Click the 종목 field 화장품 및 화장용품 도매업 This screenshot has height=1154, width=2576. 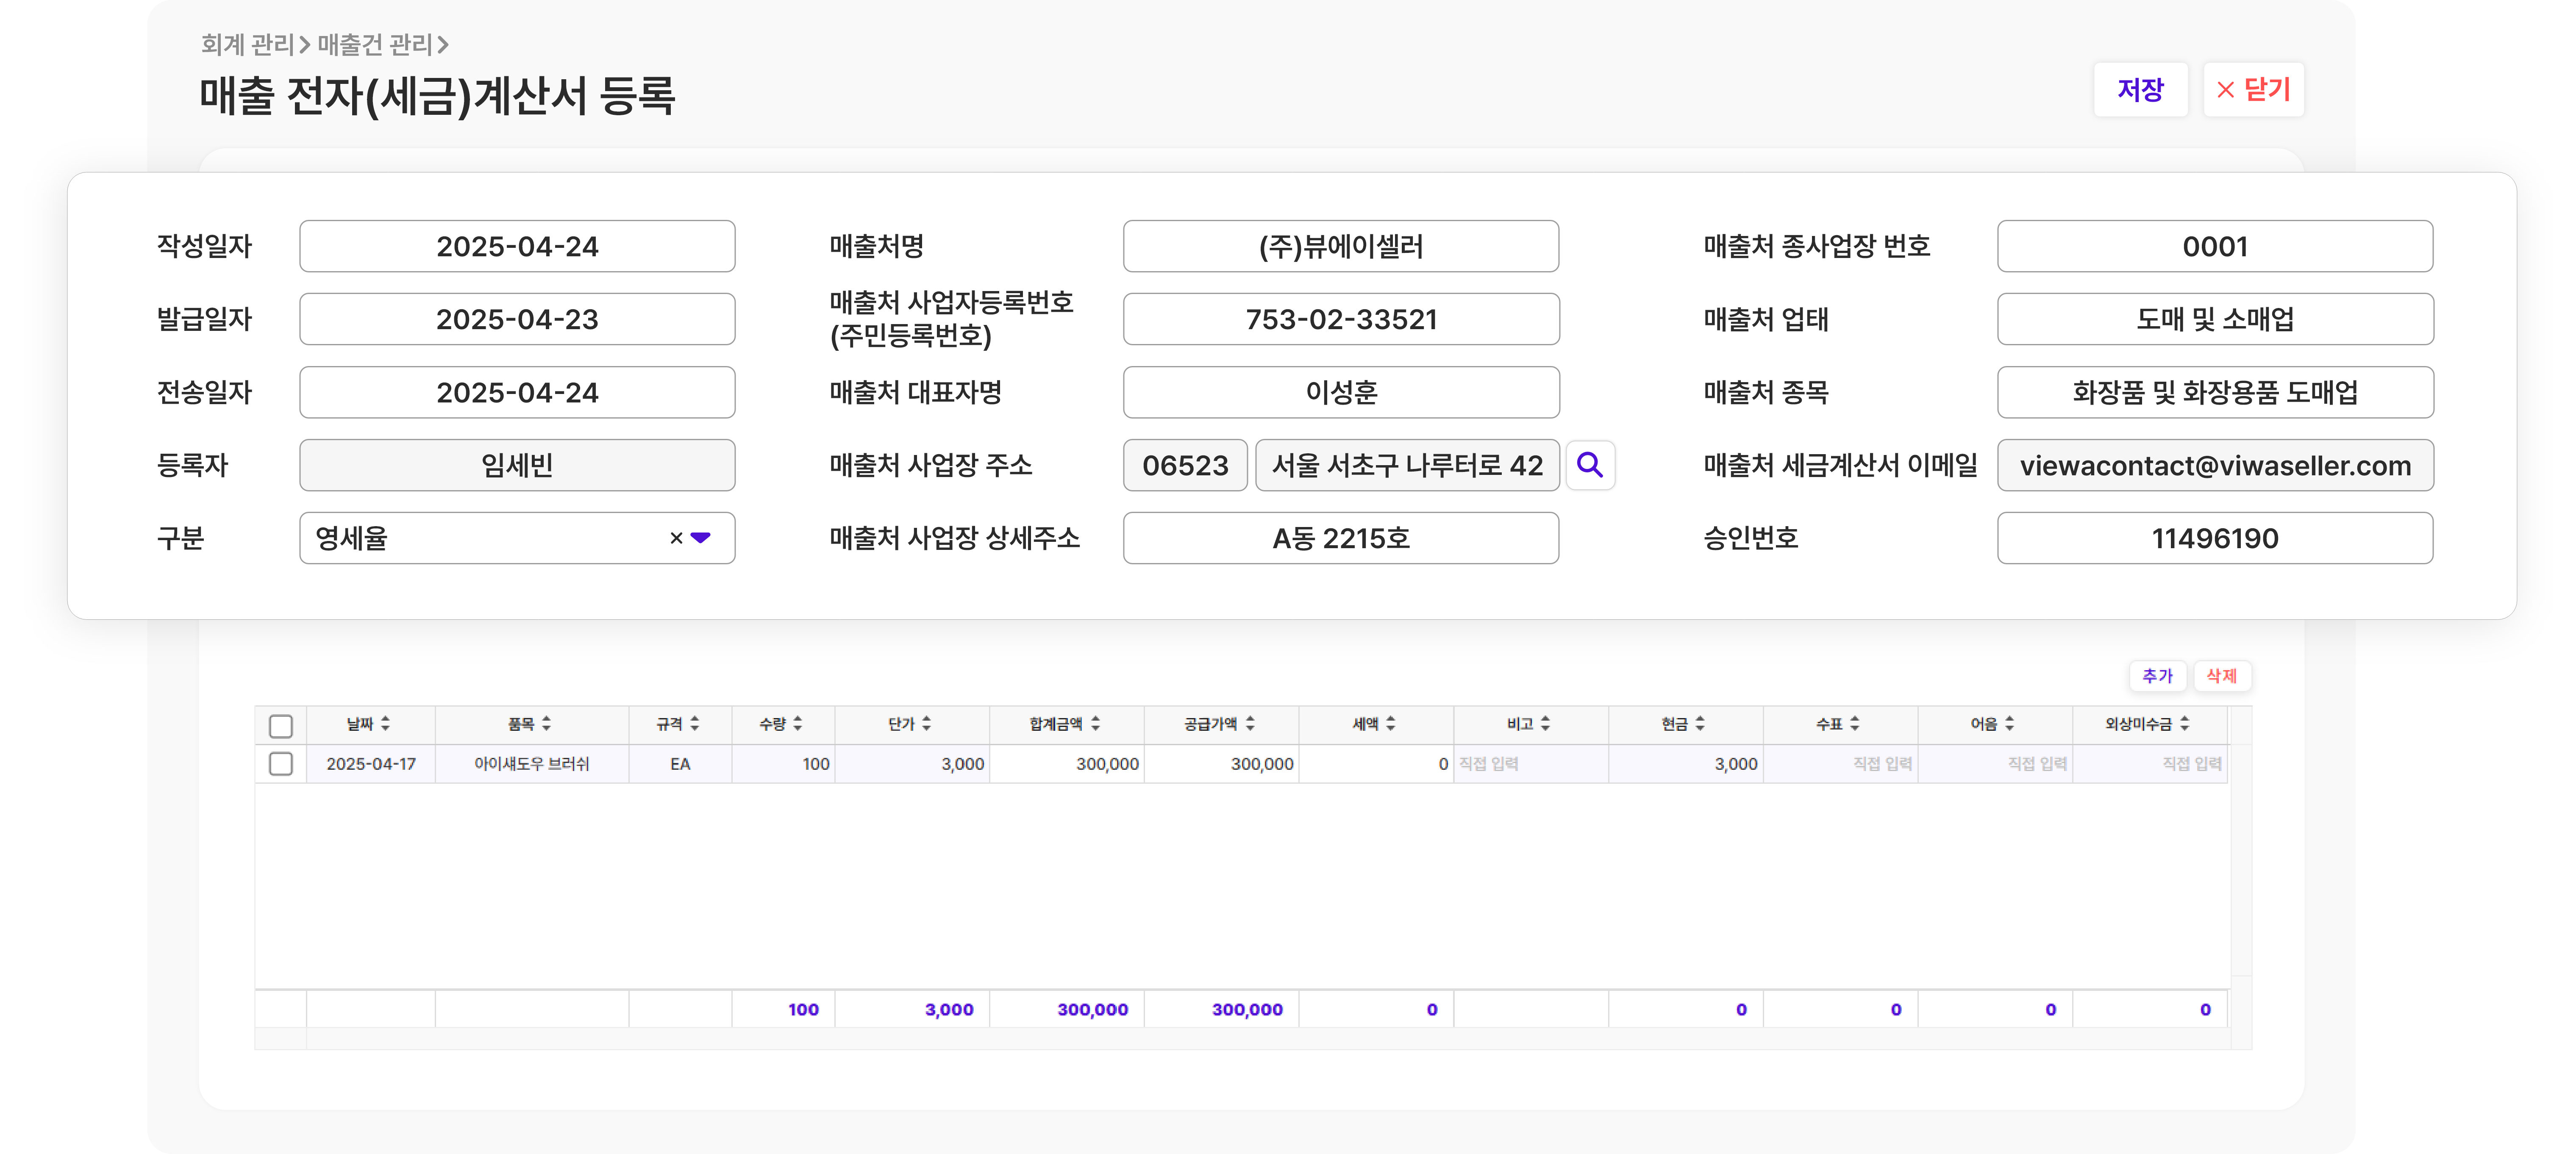pyautogui.click(x=2215, y=392)
